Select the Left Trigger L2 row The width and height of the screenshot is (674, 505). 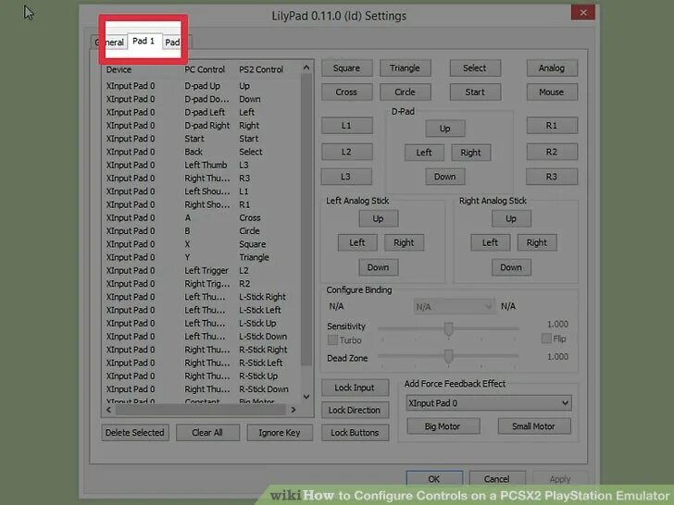click(x=202, y=271)
